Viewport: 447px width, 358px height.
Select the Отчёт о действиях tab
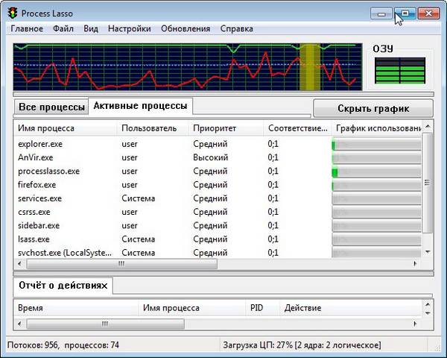63,286
